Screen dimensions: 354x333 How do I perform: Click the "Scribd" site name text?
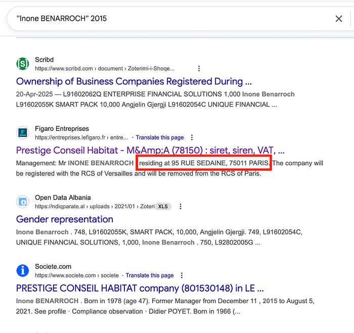click(x=45, y=60)
